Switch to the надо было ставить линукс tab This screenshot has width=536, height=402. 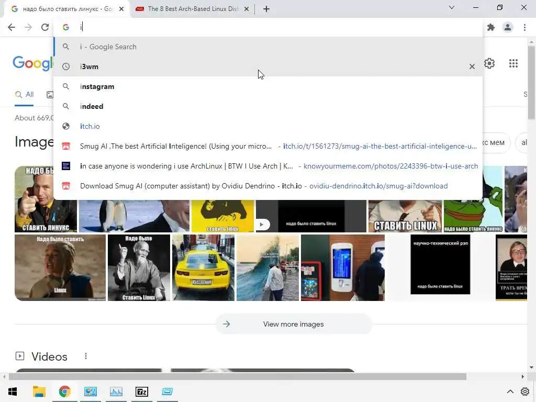67,9
